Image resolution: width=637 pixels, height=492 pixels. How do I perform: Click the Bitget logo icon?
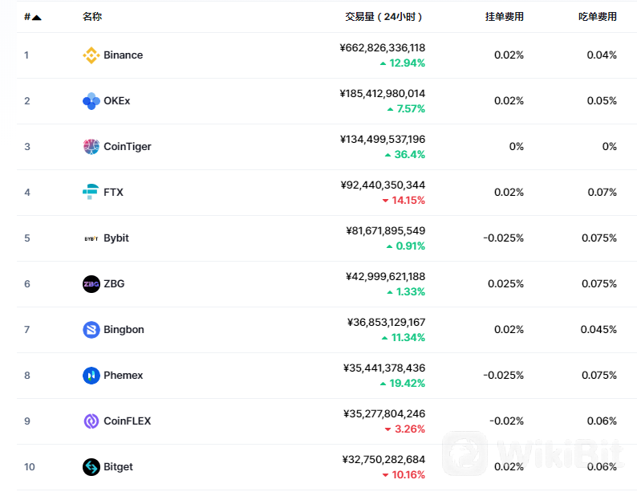point(91,467)
